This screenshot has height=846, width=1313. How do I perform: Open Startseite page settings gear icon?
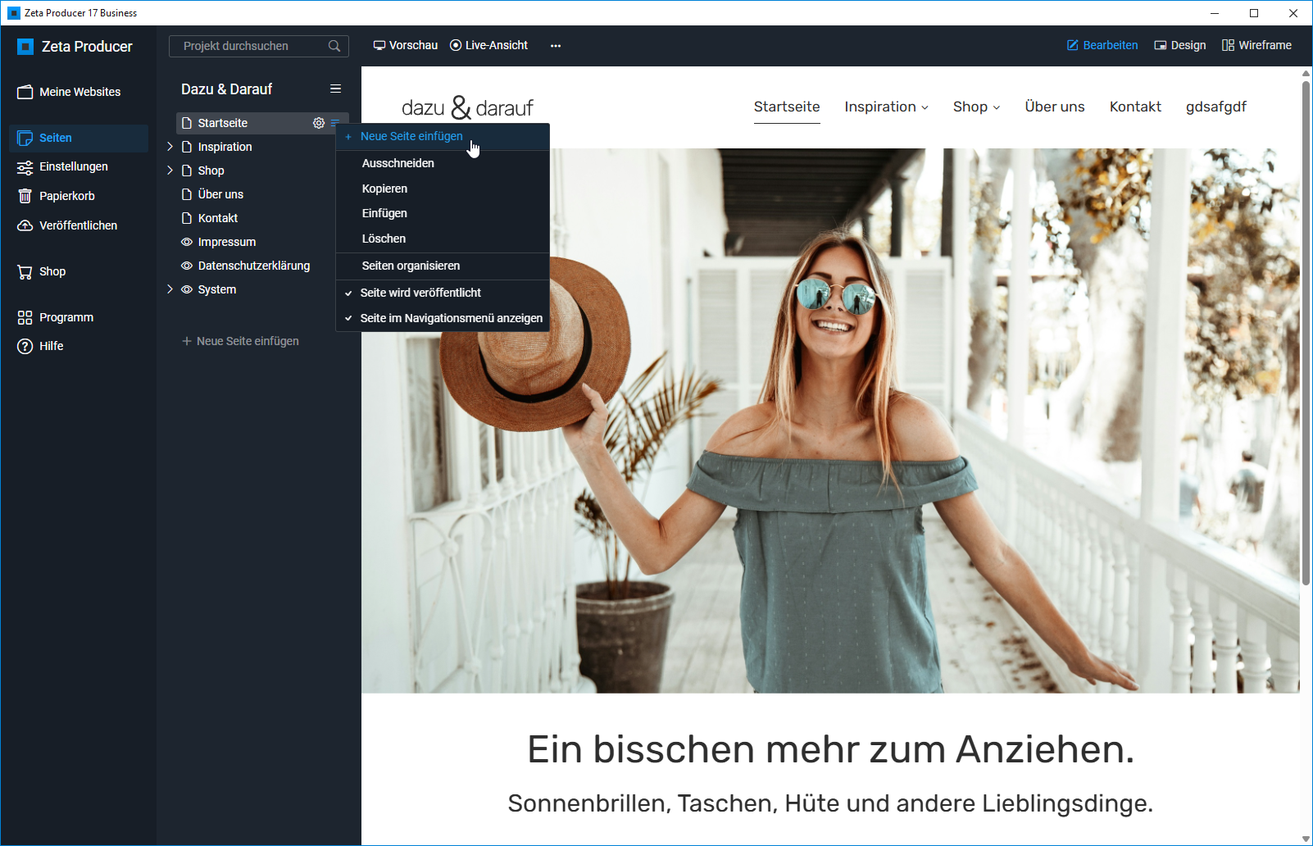point(319,123)
